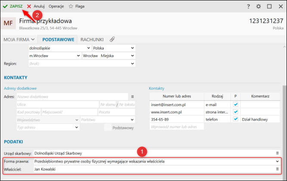Open help with the question mark icon
Viewport: 287px width, 181px height.
pos(248,6)
